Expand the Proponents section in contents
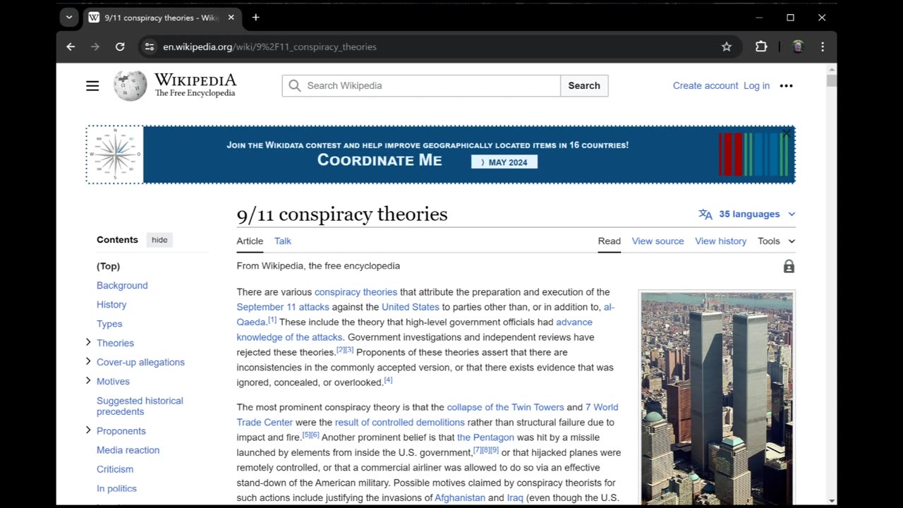Screen dimensions: 903x508 88,430
